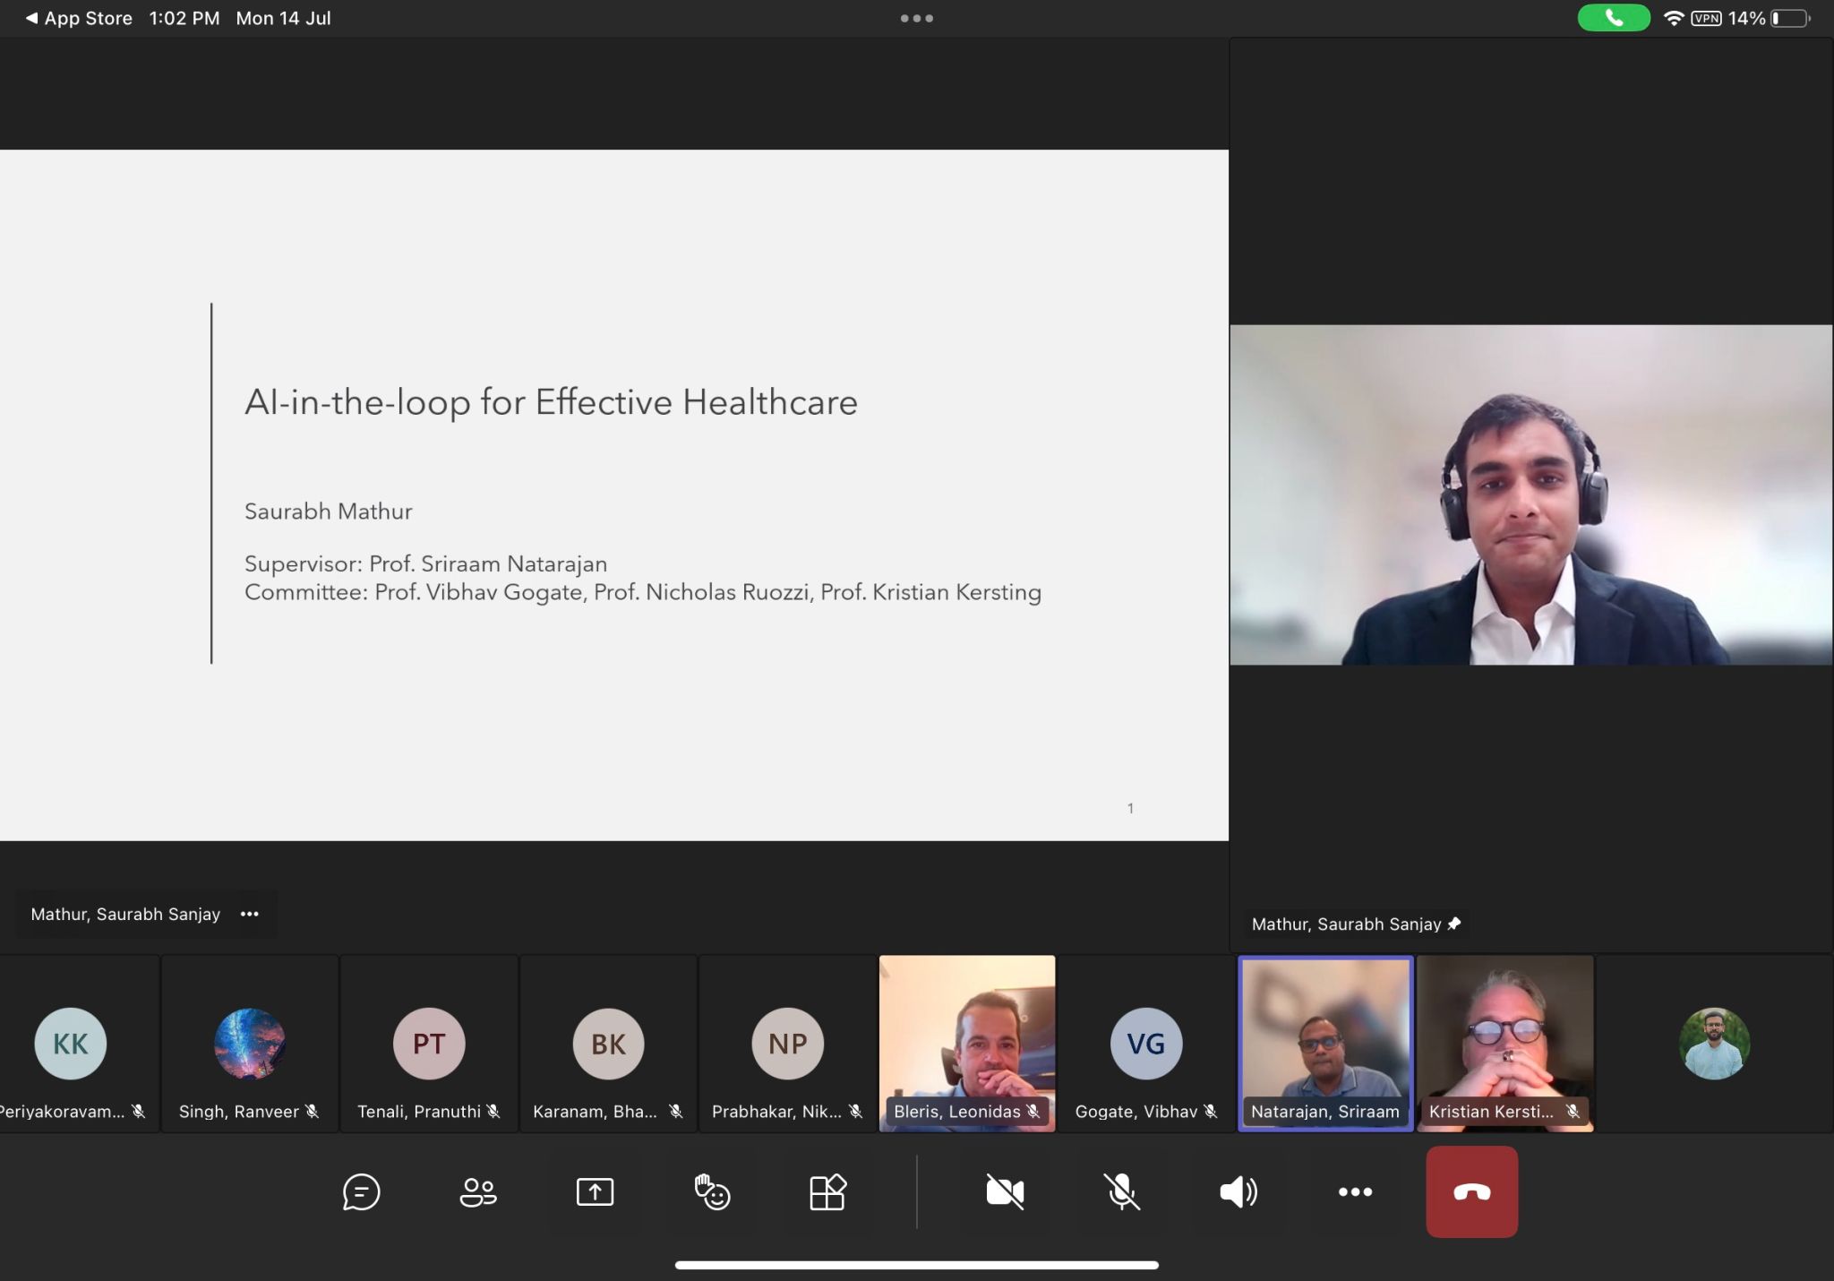This screenshot has width=1834, height=1281.
Task: Unmute the microphone
Action: click(x=1121, y=1192)
